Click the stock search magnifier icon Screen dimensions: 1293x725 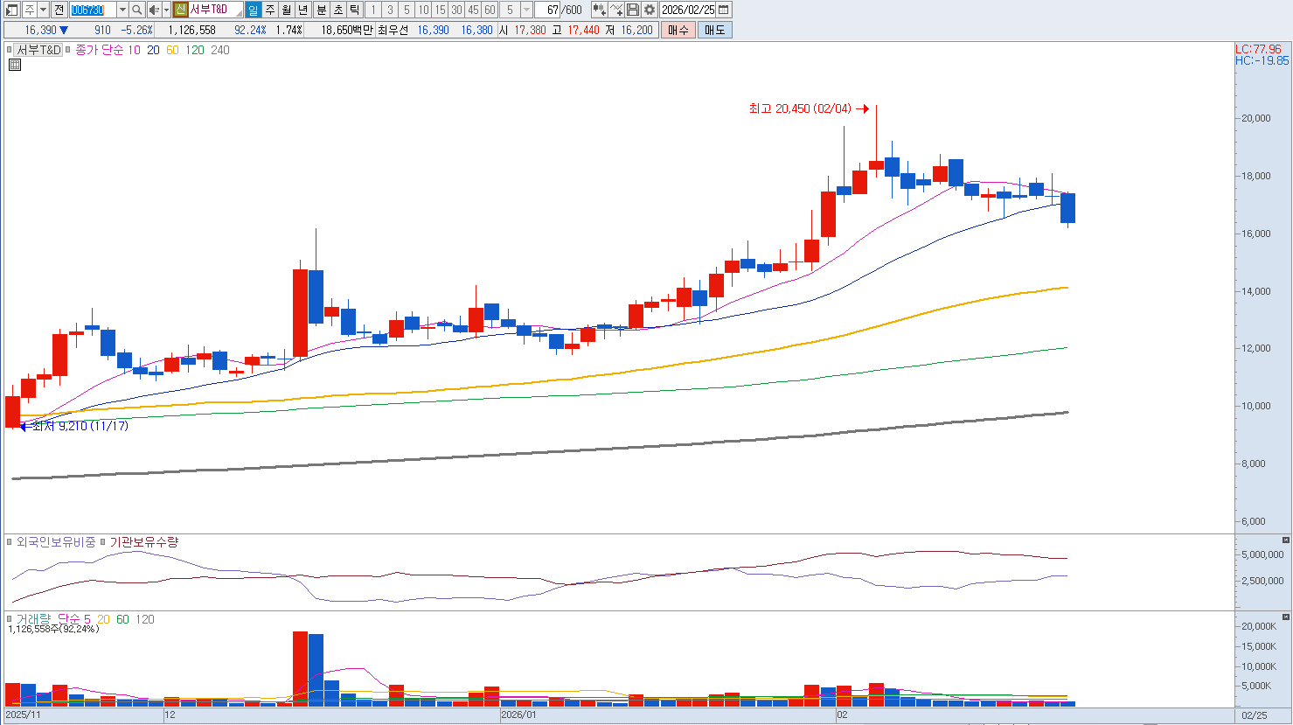[x=137, y=10]
